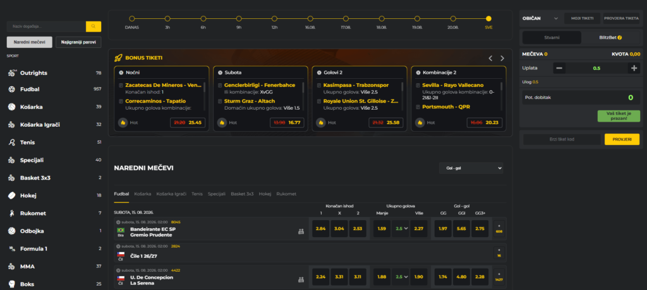647x290 pixels.
Task: Toggle Najigraniji parovi filter
Action: [78, 42]
